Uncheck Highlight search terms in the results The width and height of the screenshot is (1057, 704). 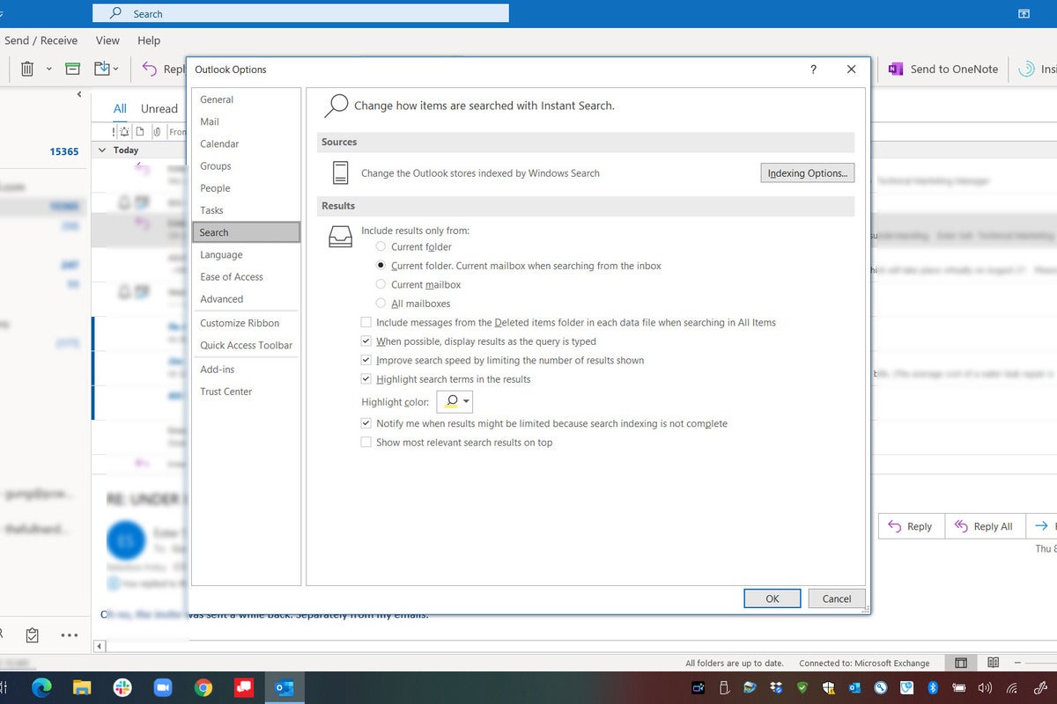tap(366, 379)
